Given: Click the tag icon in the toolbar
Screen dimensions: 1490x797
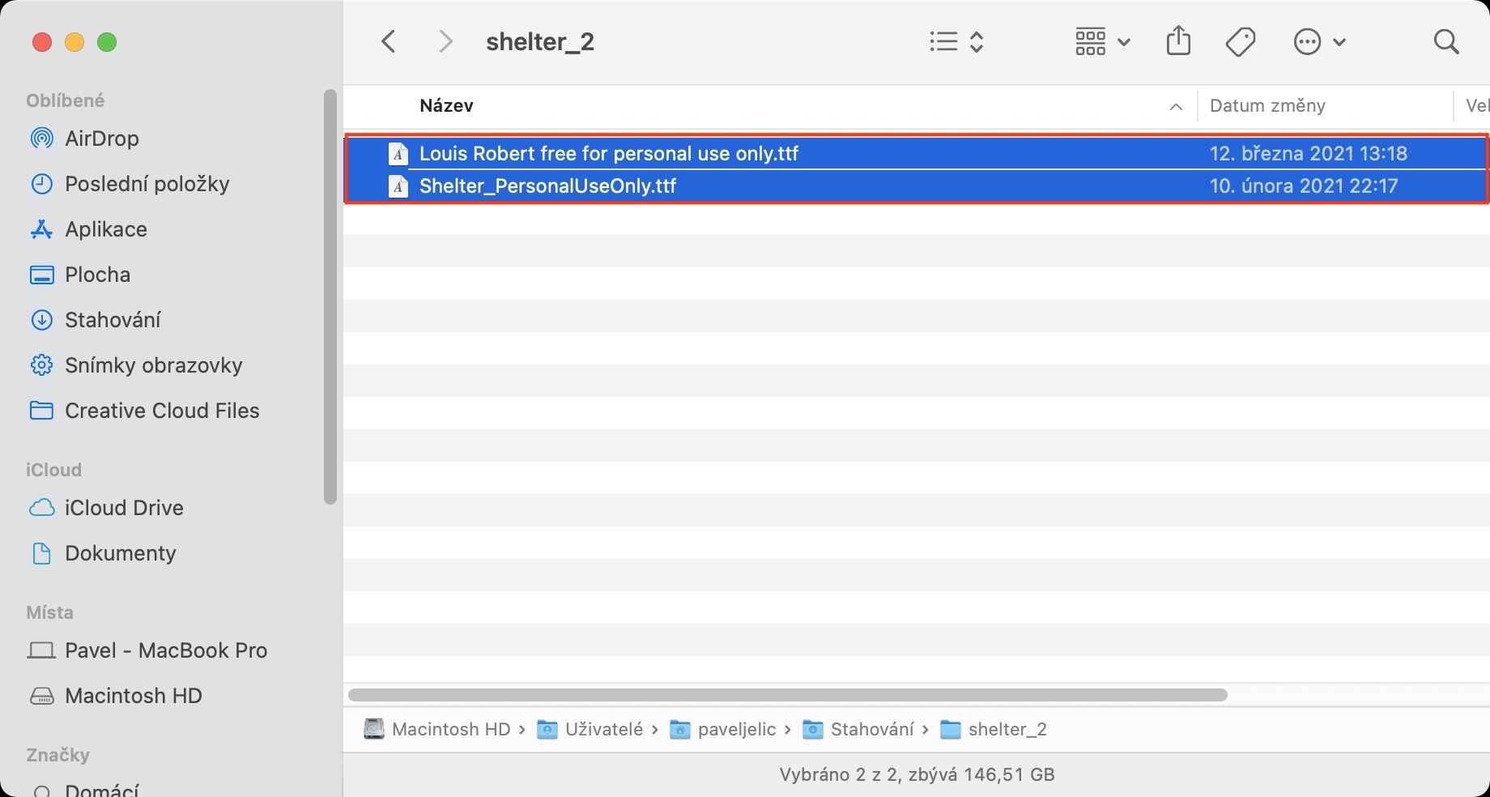Looking at the screenshot, I should tap(1240, 41).
